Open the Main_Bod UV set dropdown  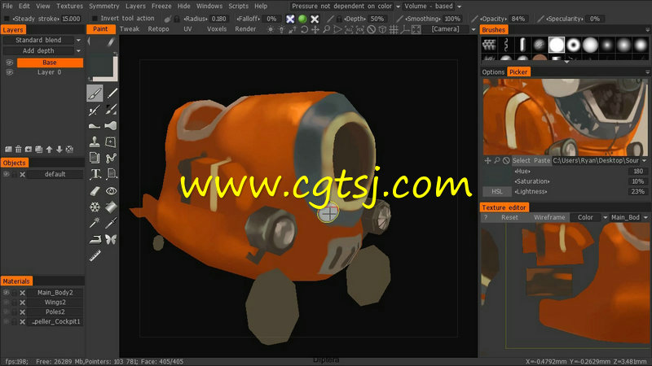click(x=645, y=217)
